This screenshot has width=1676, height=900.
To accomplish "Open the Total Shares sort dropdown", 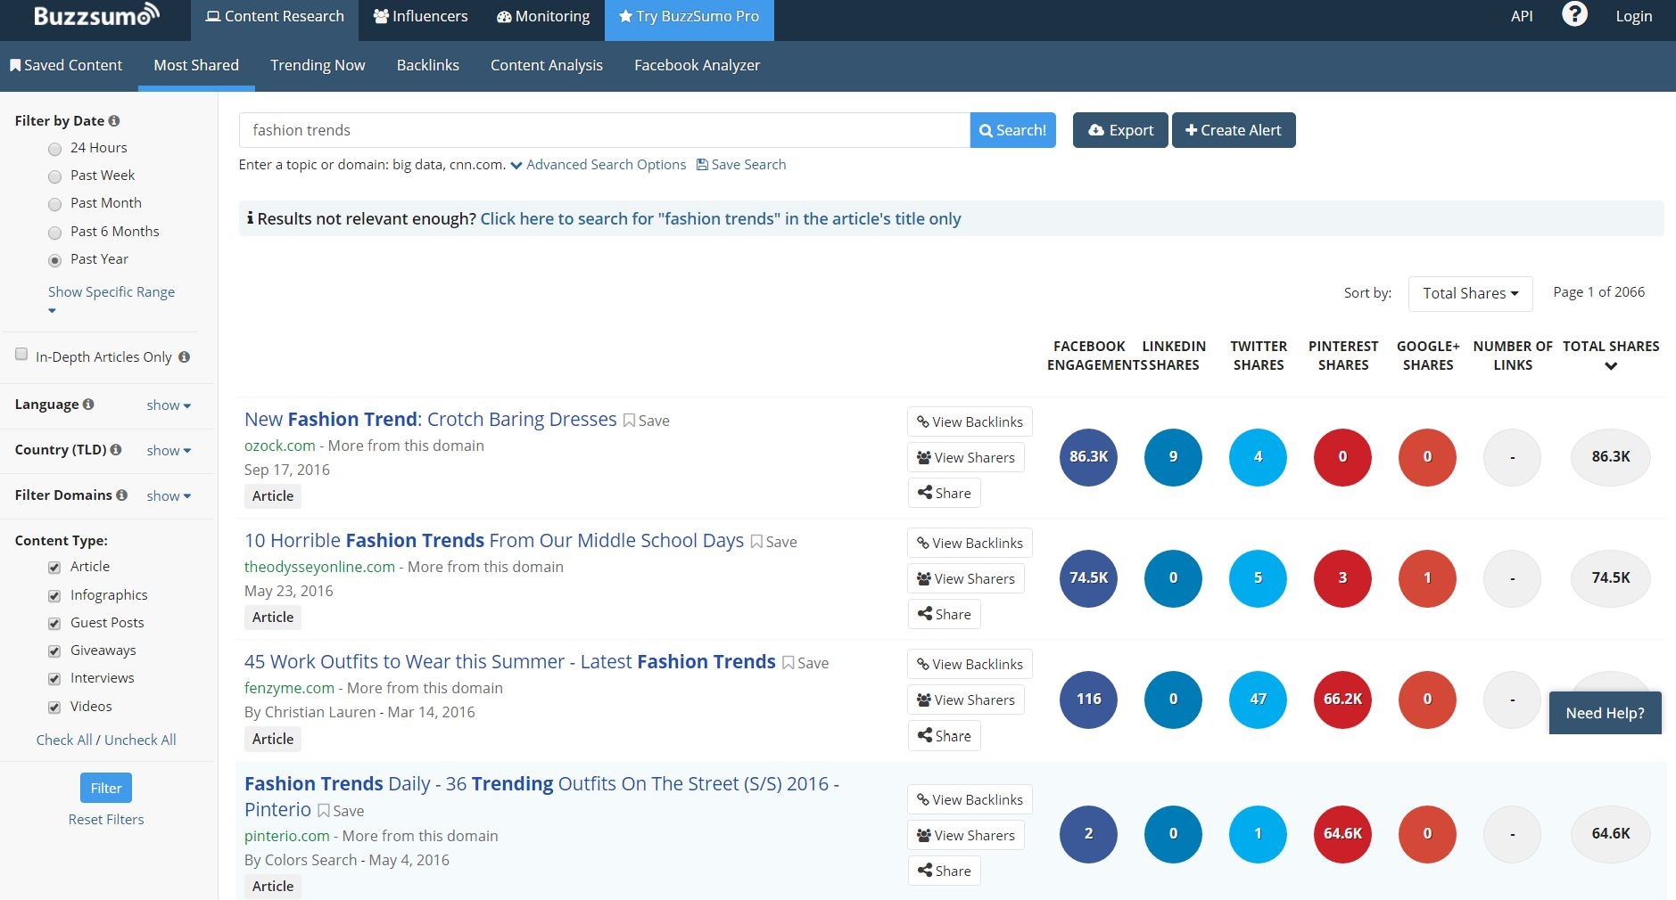I will (1469, 293).
